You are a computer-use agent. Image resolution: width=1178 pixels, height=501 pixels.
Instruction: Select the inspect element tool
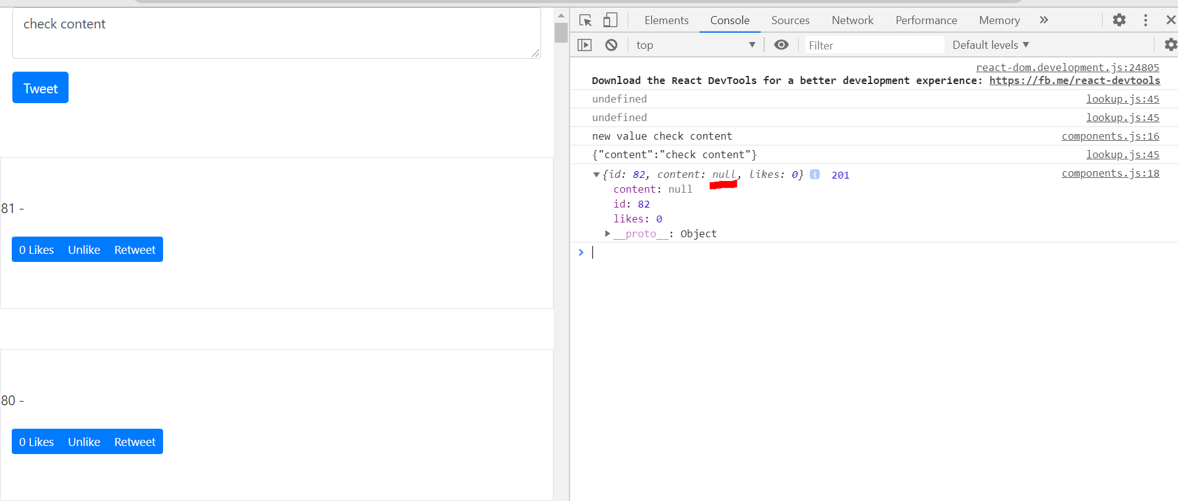coord(586,20)
